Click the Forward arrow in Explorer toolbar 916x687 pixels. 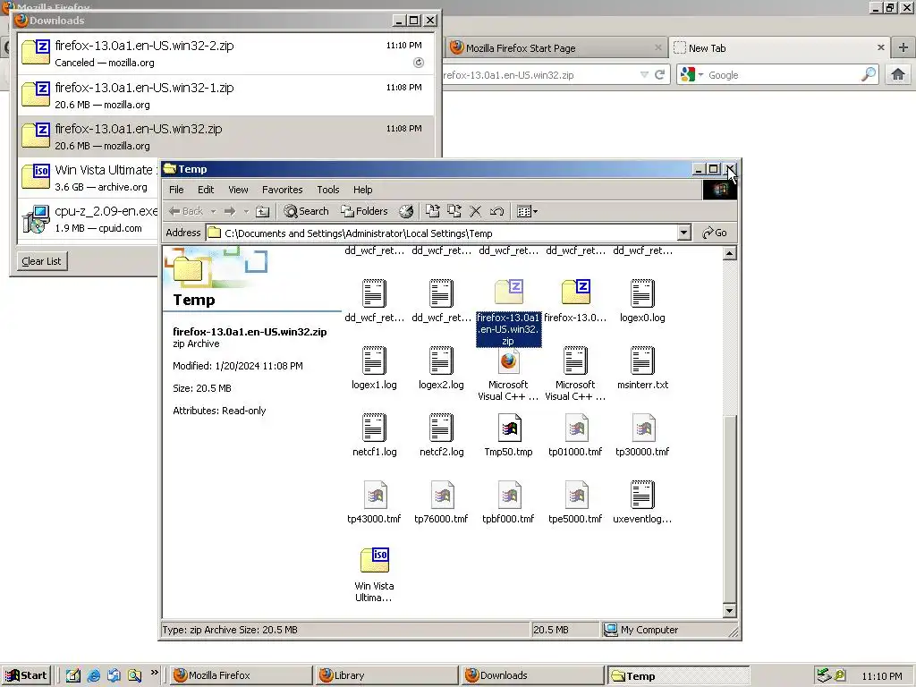230,211
